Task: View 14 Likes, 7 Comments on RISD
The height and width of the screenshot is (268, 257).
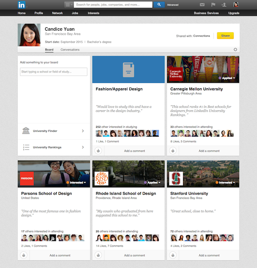Action: (x=109, y=246)
